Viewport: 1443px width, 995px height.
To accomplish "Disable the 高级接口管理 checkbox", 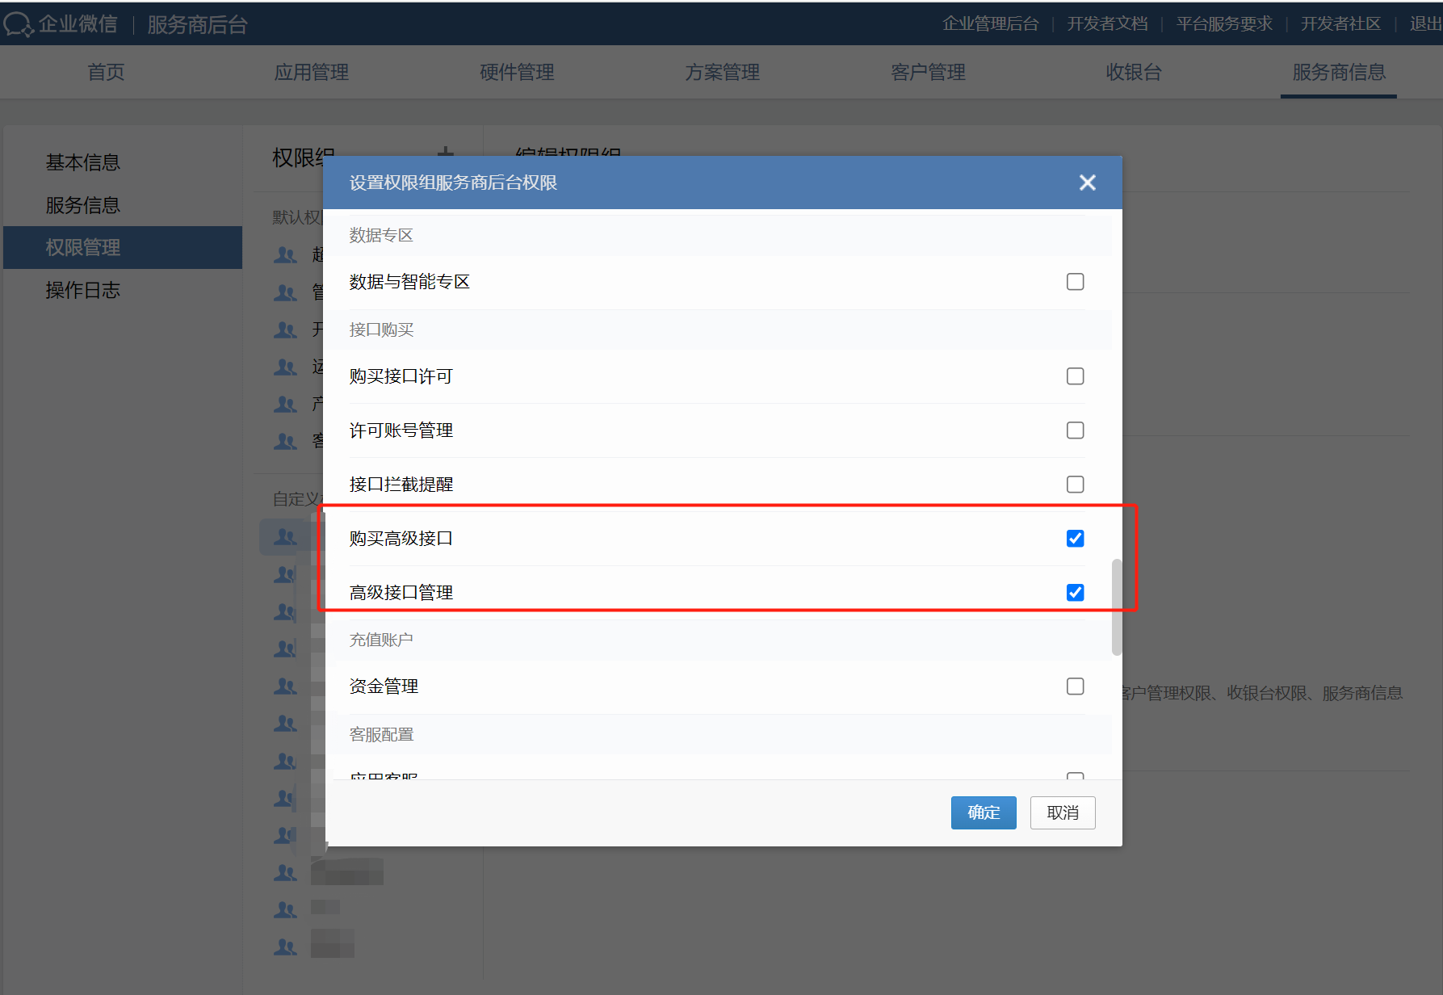I will (x=1075, y=593).
